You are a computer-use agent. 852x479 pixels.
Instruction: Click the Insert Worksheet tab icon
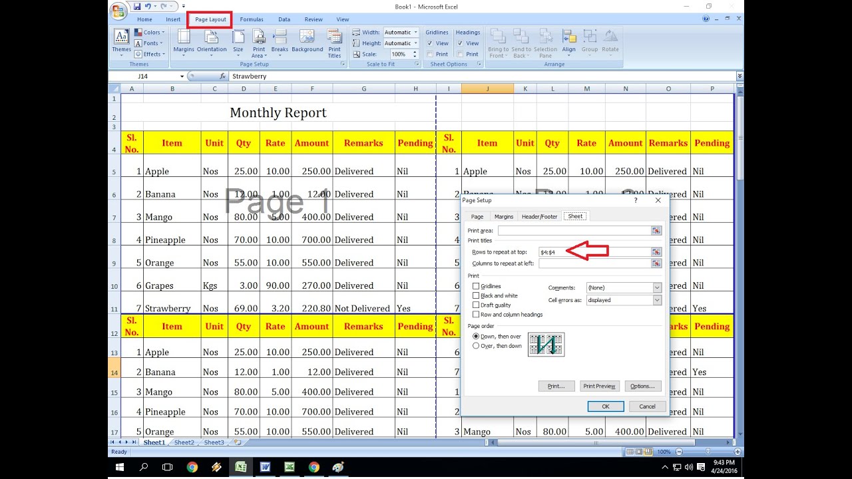click(x=238, y=442)
